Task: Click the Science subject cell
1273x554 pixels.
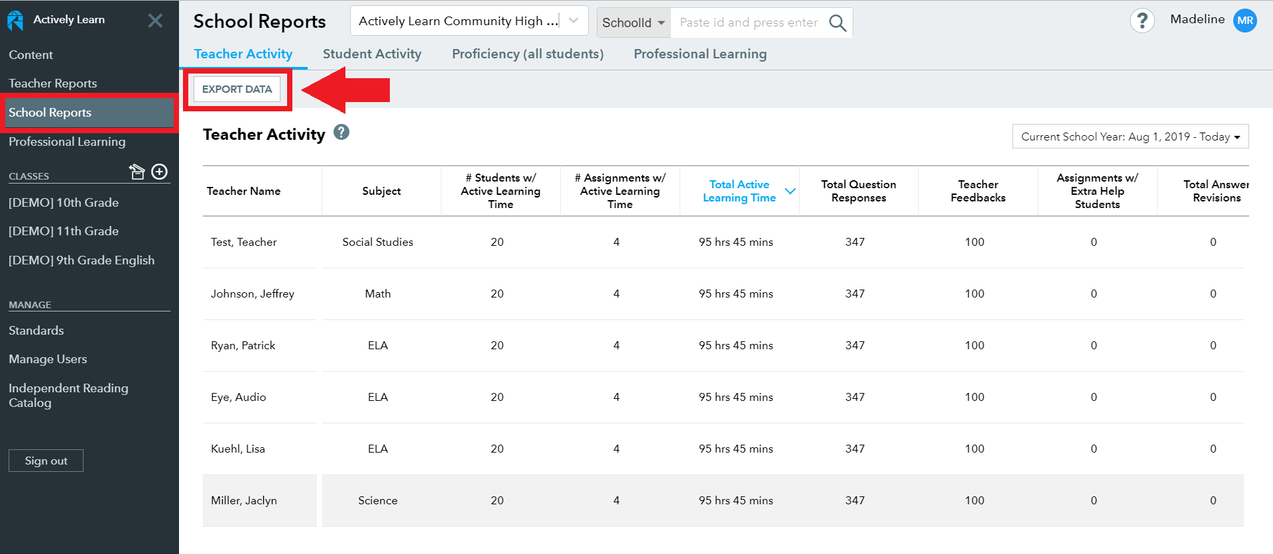Action: 378,500
